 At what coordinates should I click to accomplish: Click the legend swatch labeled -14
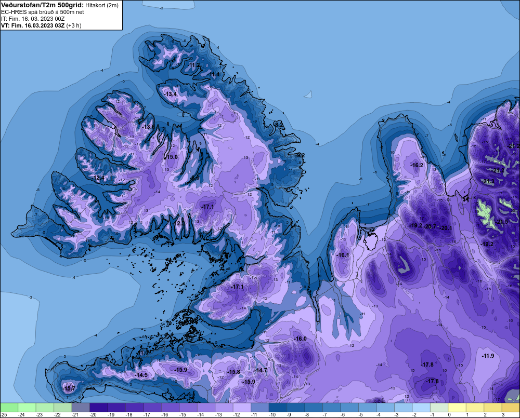tap(206, 408)
